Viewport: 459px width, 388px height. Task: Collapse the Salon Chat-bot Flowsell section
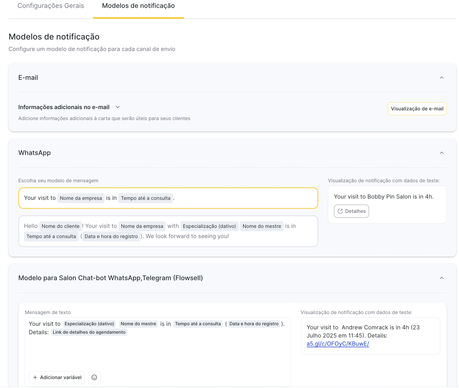click(x=442, y=278)
